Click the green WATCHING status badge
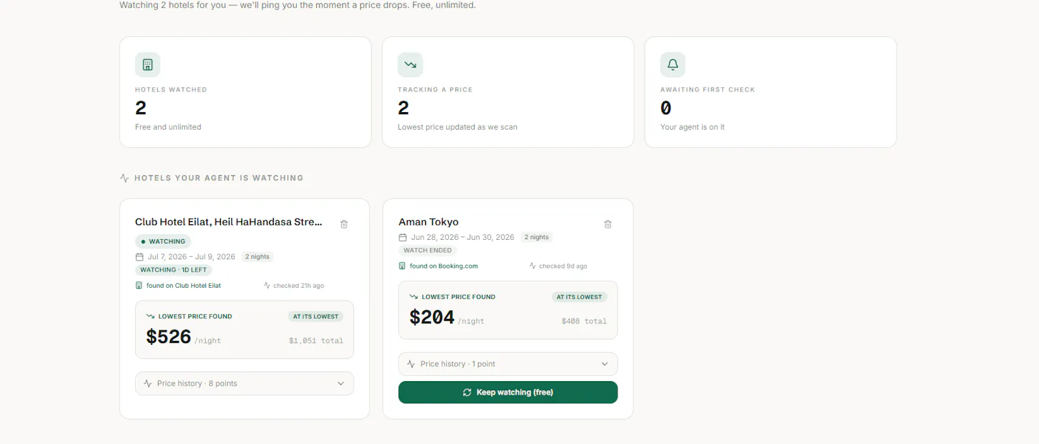The width and height of the screenshot is (1039, 444). pyautogui.click(x=163, y=241)
